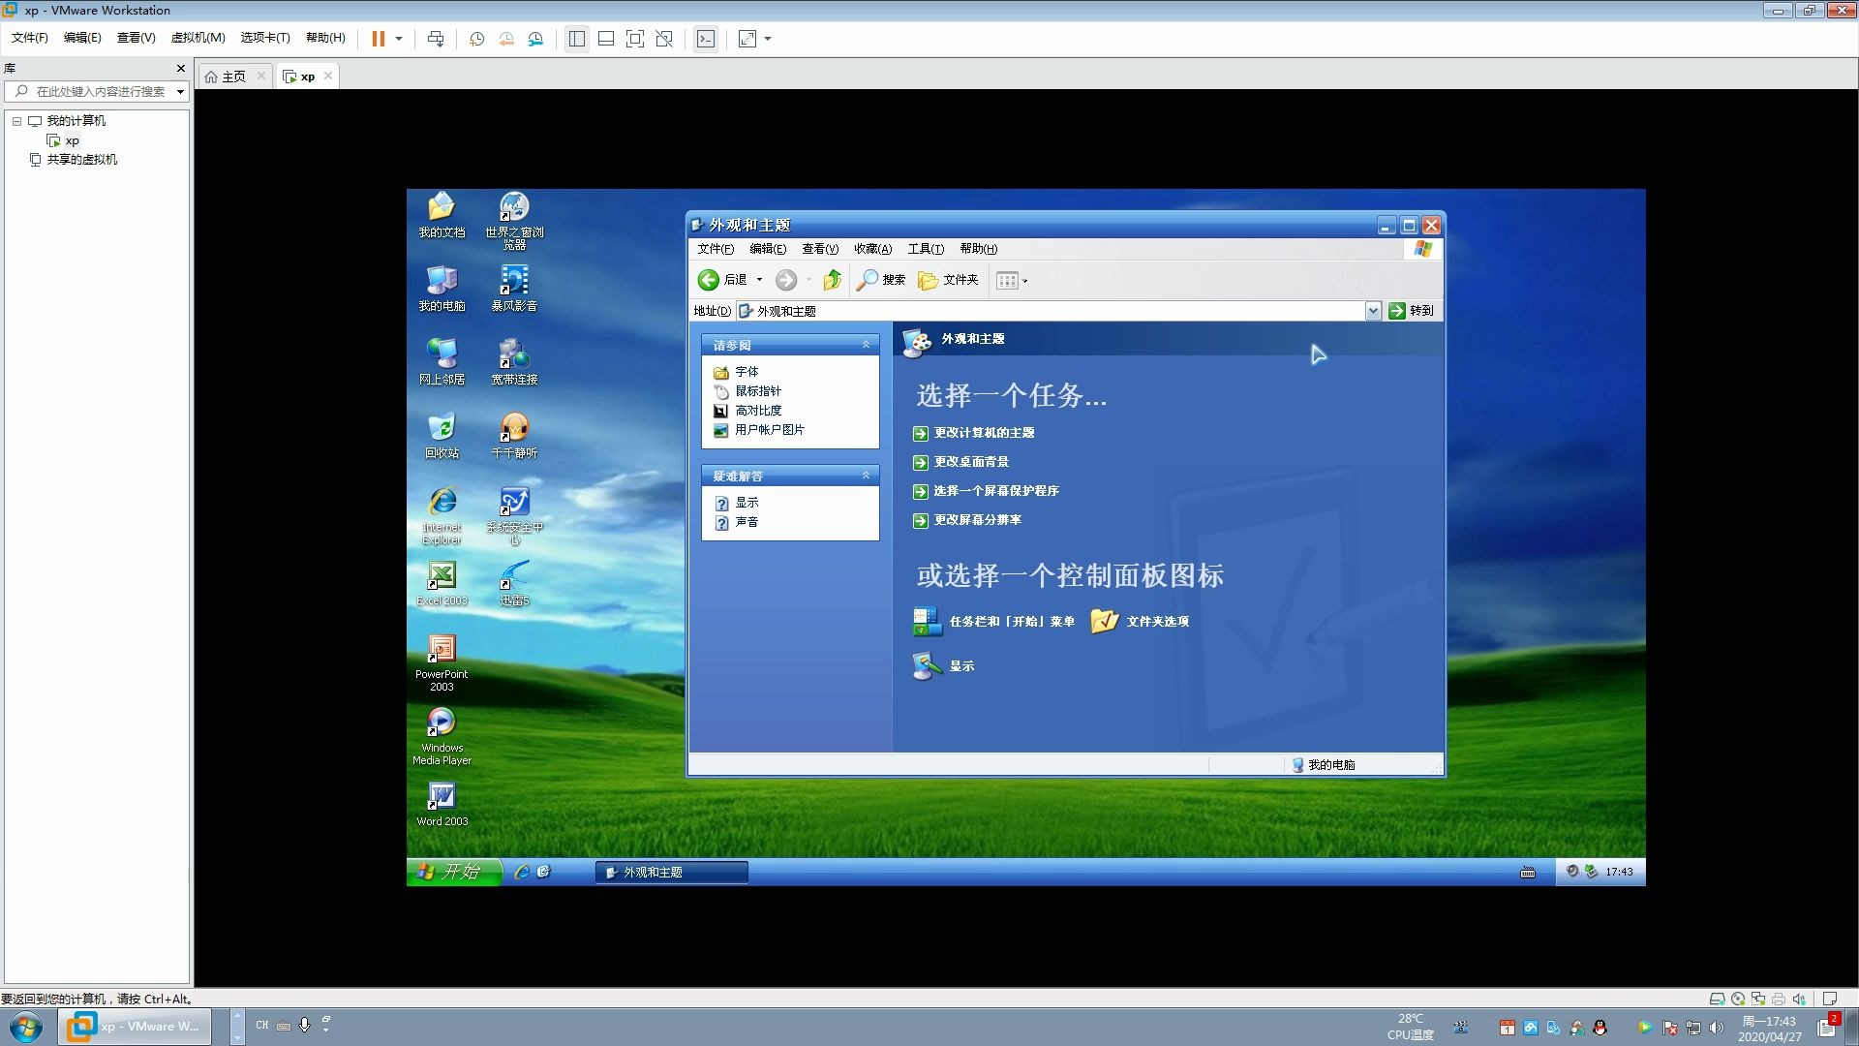Click the 文件夹 folders toolbar button
The height and width of the screenshot is (1046, 1859).
(949, 280)
